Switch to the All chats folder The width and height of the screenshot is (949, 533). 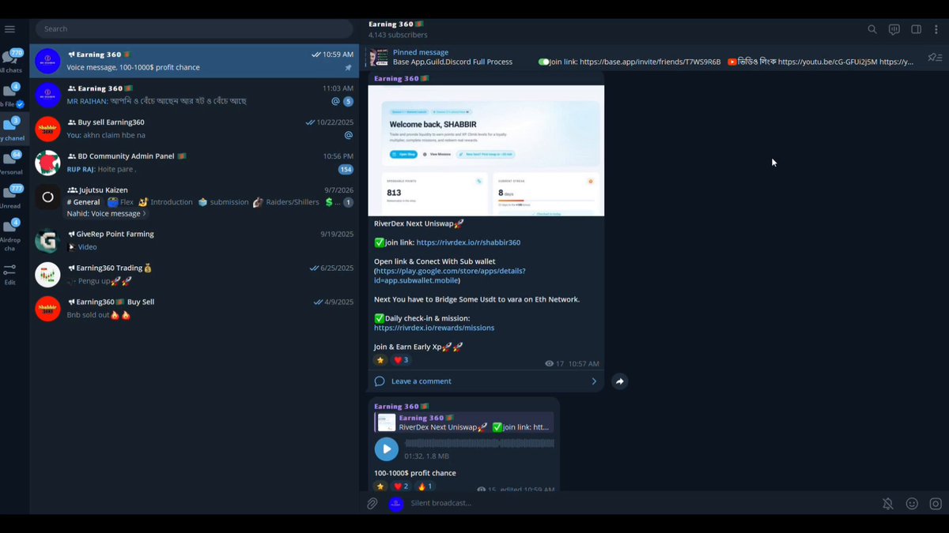coord(12,62)
